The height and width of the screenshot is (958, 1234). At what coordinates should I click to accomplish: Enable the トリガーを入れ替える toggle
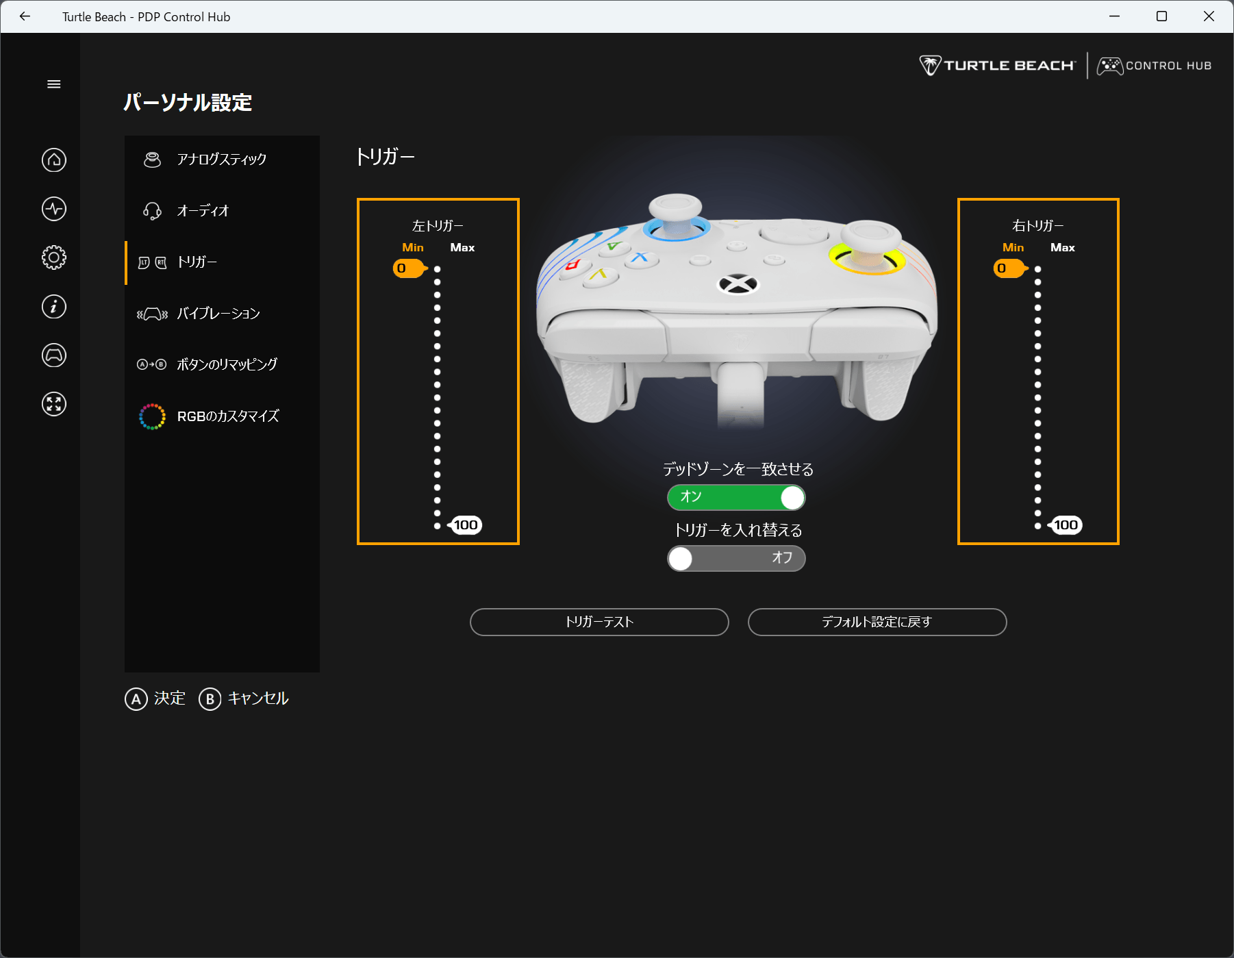(736, 558)
